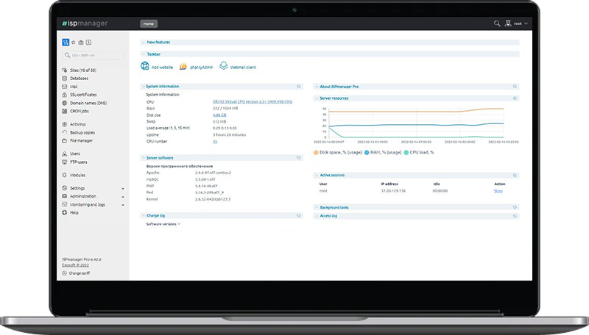Image resolution: width=589 pixels, height=335 pixels.
Task: Click Stop link for root session
Action: click(x=498, y=190)
